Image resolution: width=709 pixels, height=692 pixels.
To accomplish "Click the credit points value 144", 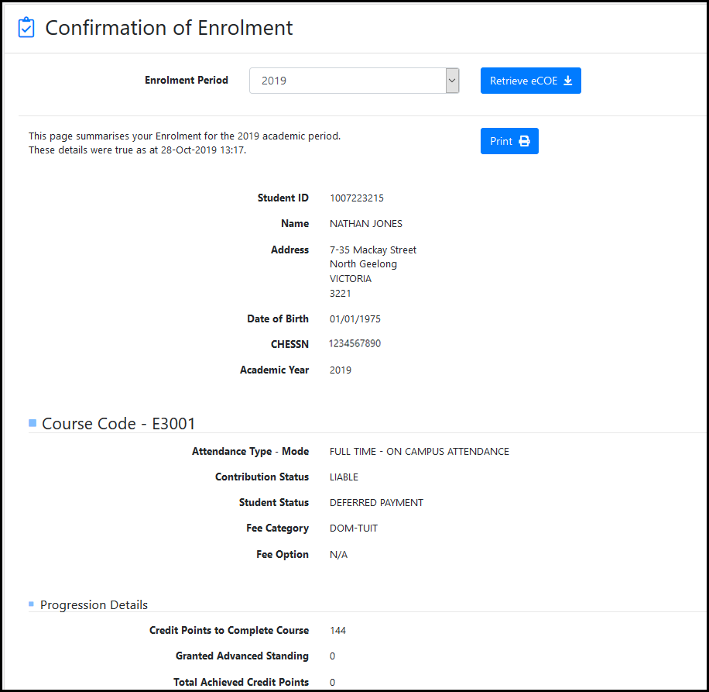I will pos(337,630).
